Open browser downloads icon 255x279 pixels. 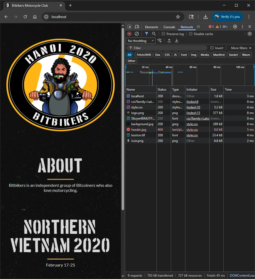pos(206,17)
